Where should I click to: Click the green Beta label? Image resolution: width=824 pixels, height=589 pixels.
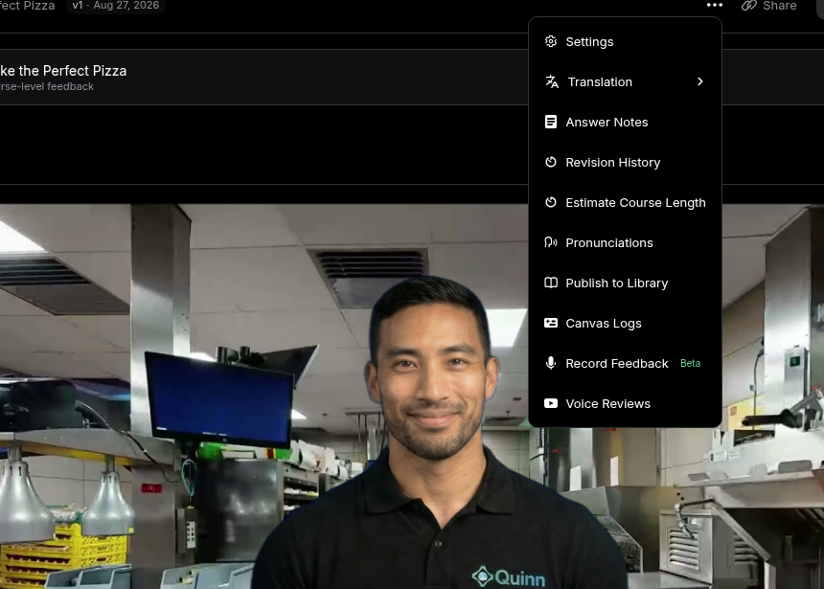coord(690,363)
